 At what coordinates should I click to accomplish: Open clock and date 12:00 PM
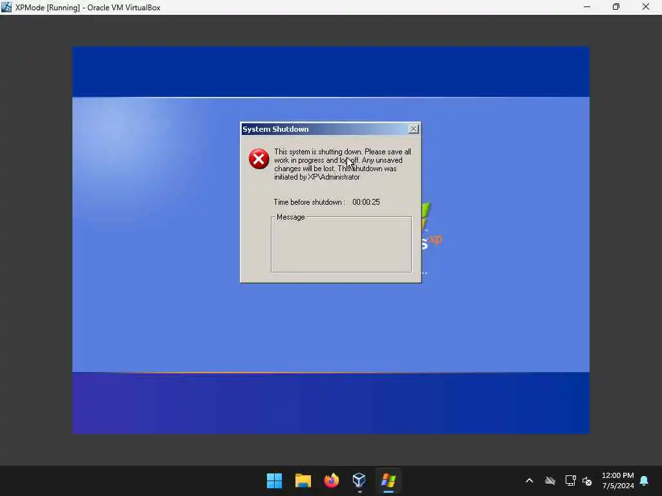[617, 480]
